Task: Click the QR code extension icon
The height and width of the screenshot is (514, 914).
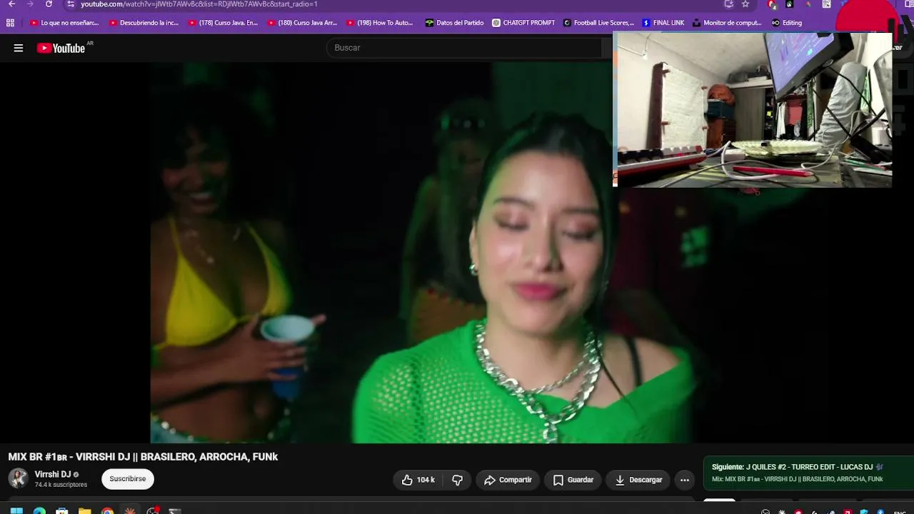Action: (x=826, y=4)
